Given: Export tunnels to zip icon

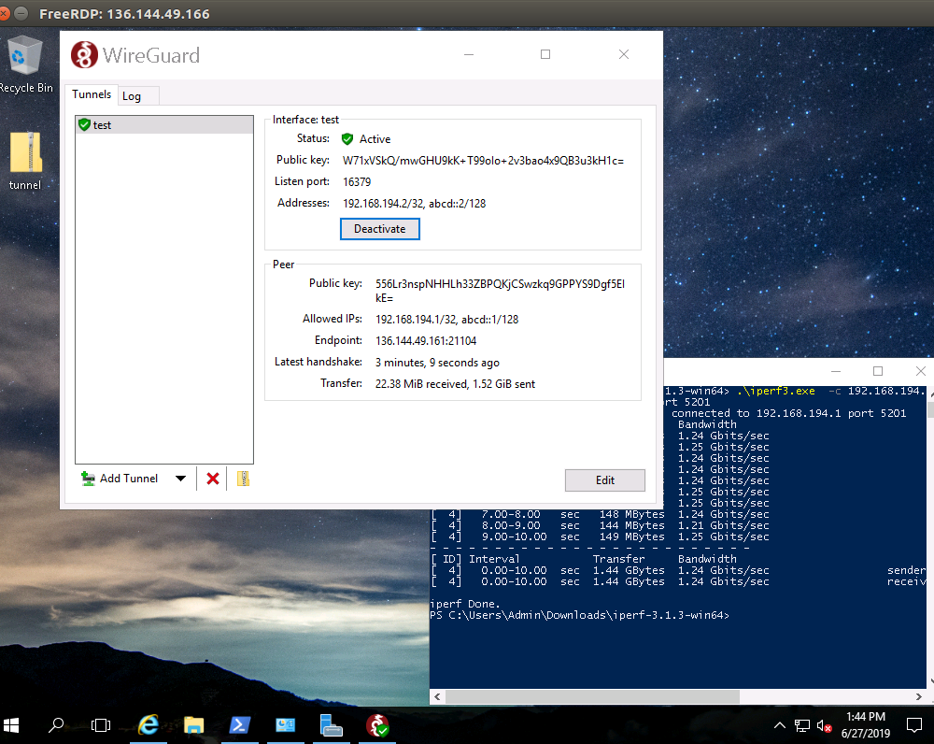Looking at the screenshot, I should (243, 479).
